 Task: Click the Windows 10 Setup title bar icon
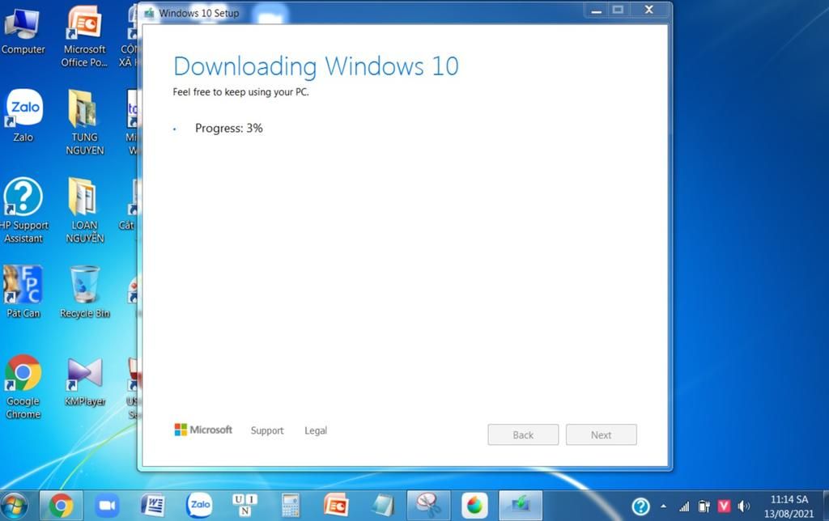tap(149, 13)
